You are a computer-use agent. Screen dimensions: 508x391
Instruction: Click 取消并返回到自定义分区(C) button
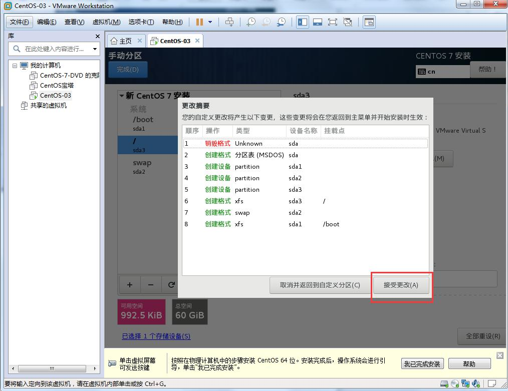pyautogui.click(x=320, y=285)
